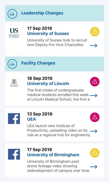
Task: Open the University of Sussex title link
Action: click(48, 34)
